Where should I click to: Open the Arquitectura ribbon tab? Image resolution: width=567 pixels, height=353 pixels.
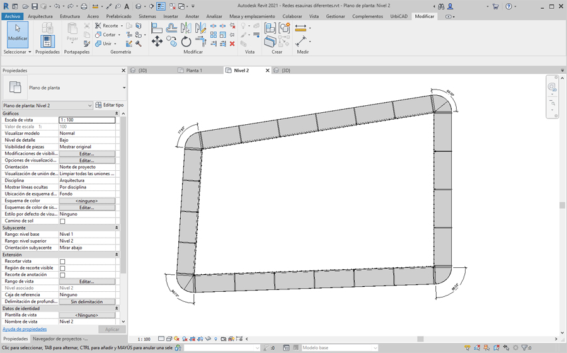point(40,16)
